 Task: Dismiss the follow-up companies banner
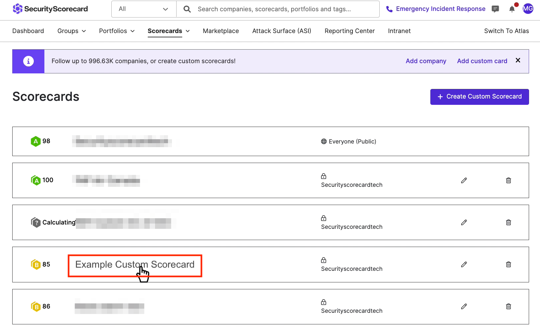(x=518, y=60)
